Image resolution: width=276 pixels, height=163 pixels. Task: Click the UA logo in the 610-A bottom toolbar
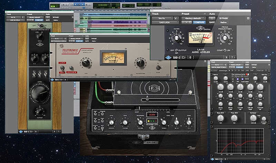[21, 132]
